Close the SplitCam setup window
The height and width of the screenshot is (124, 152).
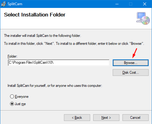point(145,4)
